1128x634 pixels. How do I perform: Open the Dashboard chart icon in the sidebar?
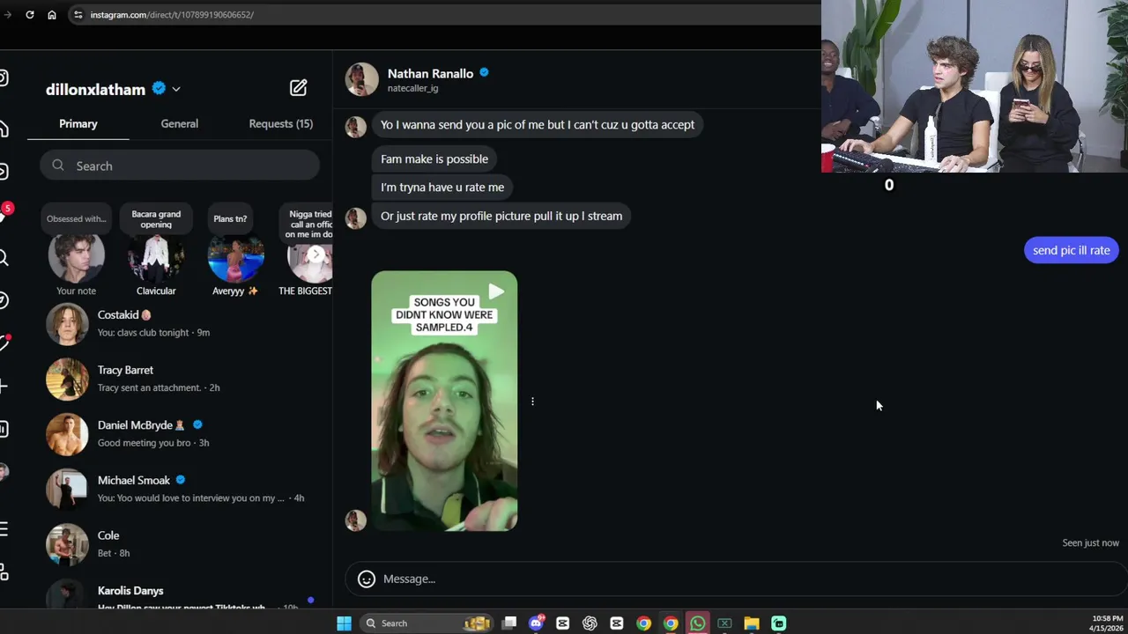4,429
